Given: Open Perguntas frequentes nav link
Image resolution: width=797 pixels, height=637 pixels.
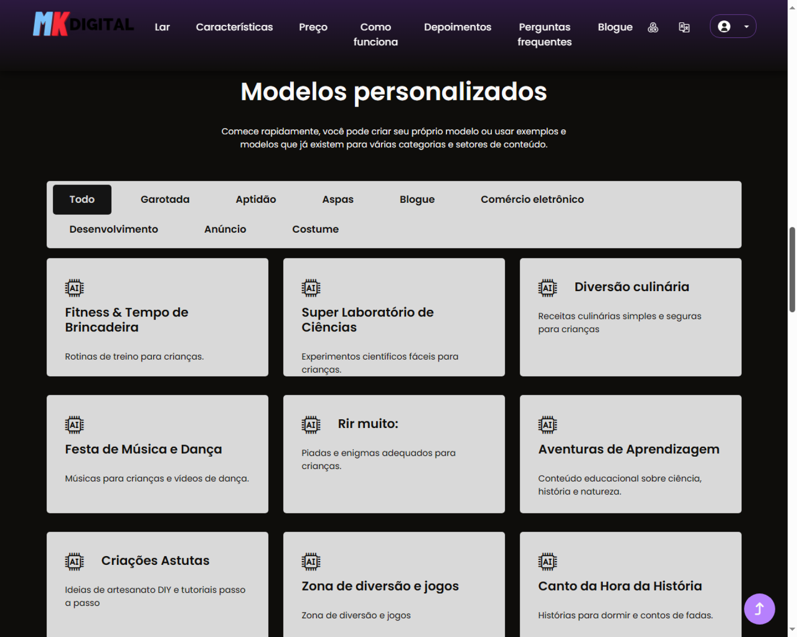Looking at the screenshot, I should 544,34.
